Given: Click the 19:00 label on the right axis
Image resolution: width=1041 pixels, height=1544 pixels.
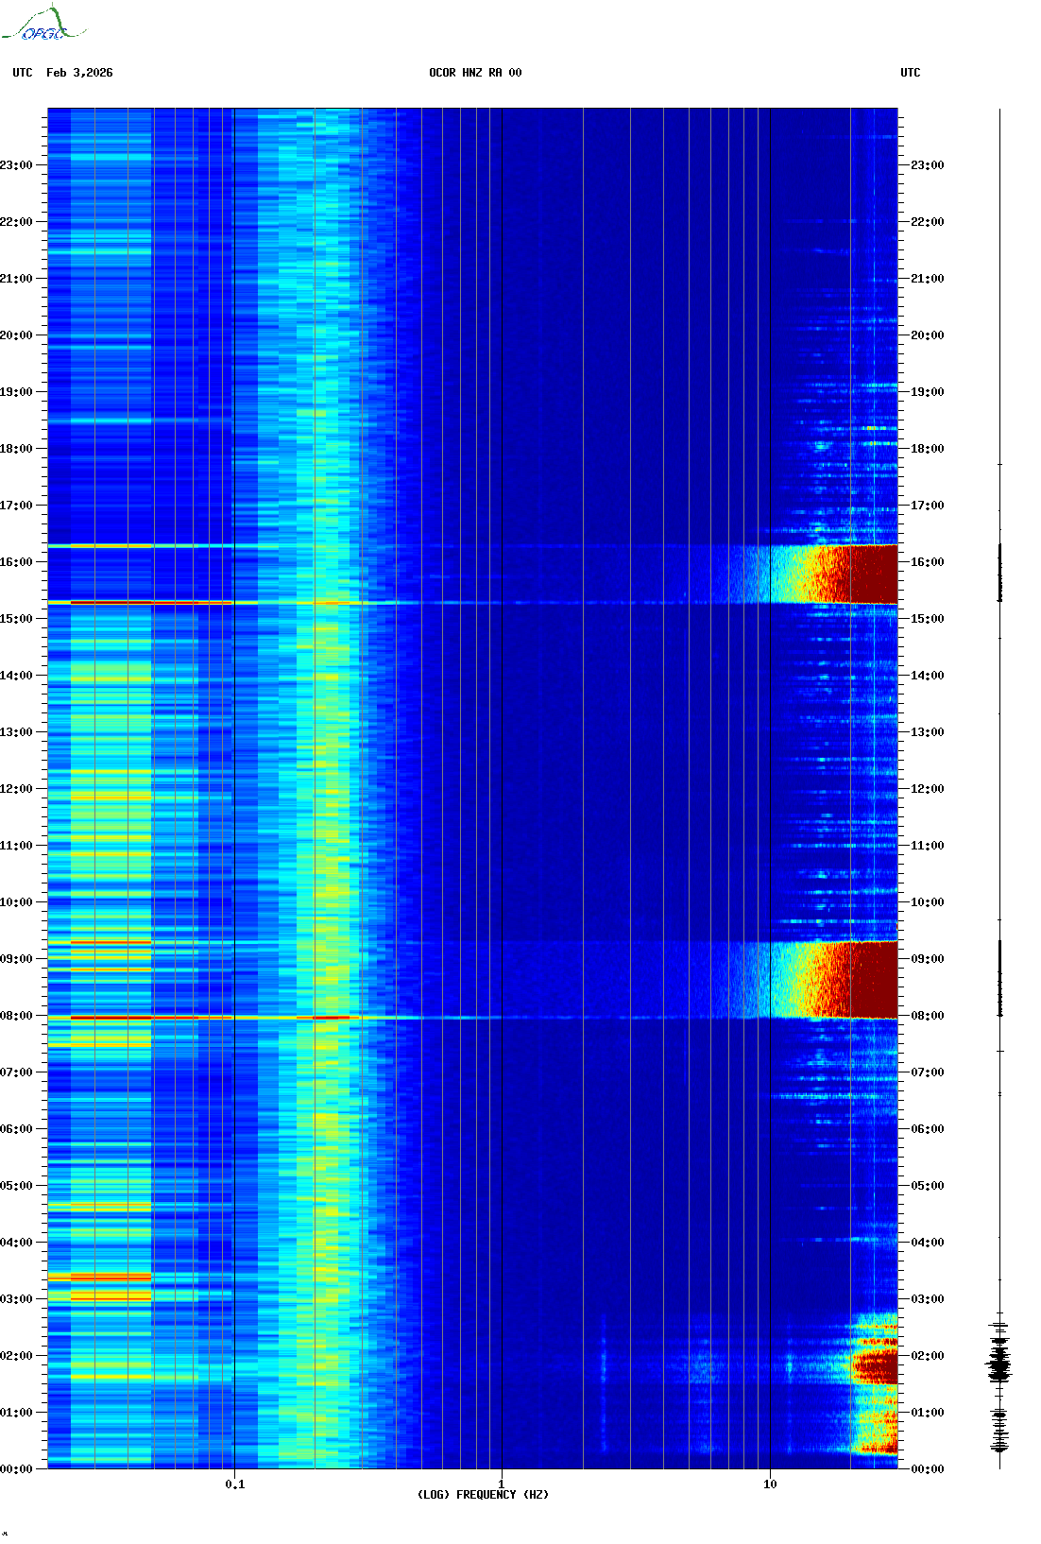Looking at the screenshot, I should (927, 392).
